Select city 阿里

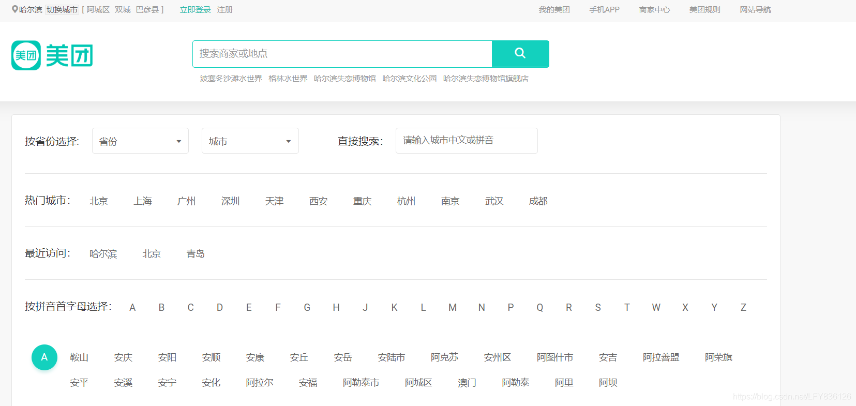coord(564,382)
